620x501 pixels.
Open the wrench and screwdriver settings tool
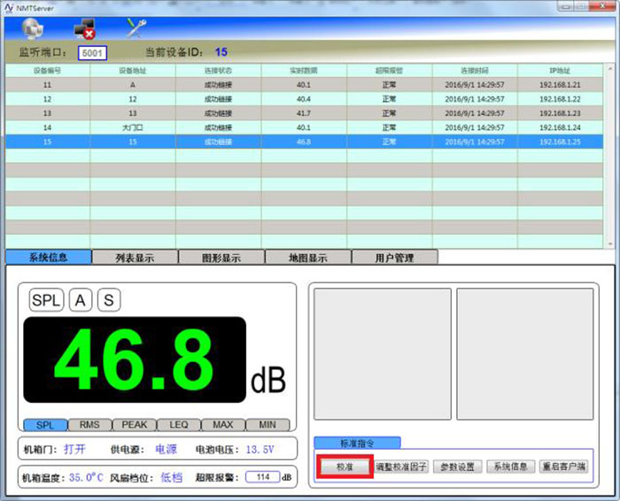point(136,27)
